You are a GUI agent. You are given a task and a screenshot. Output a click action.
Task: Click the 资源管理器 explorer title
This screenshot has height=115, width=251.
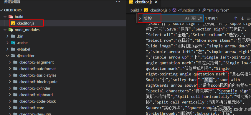(x=12, y=2)
